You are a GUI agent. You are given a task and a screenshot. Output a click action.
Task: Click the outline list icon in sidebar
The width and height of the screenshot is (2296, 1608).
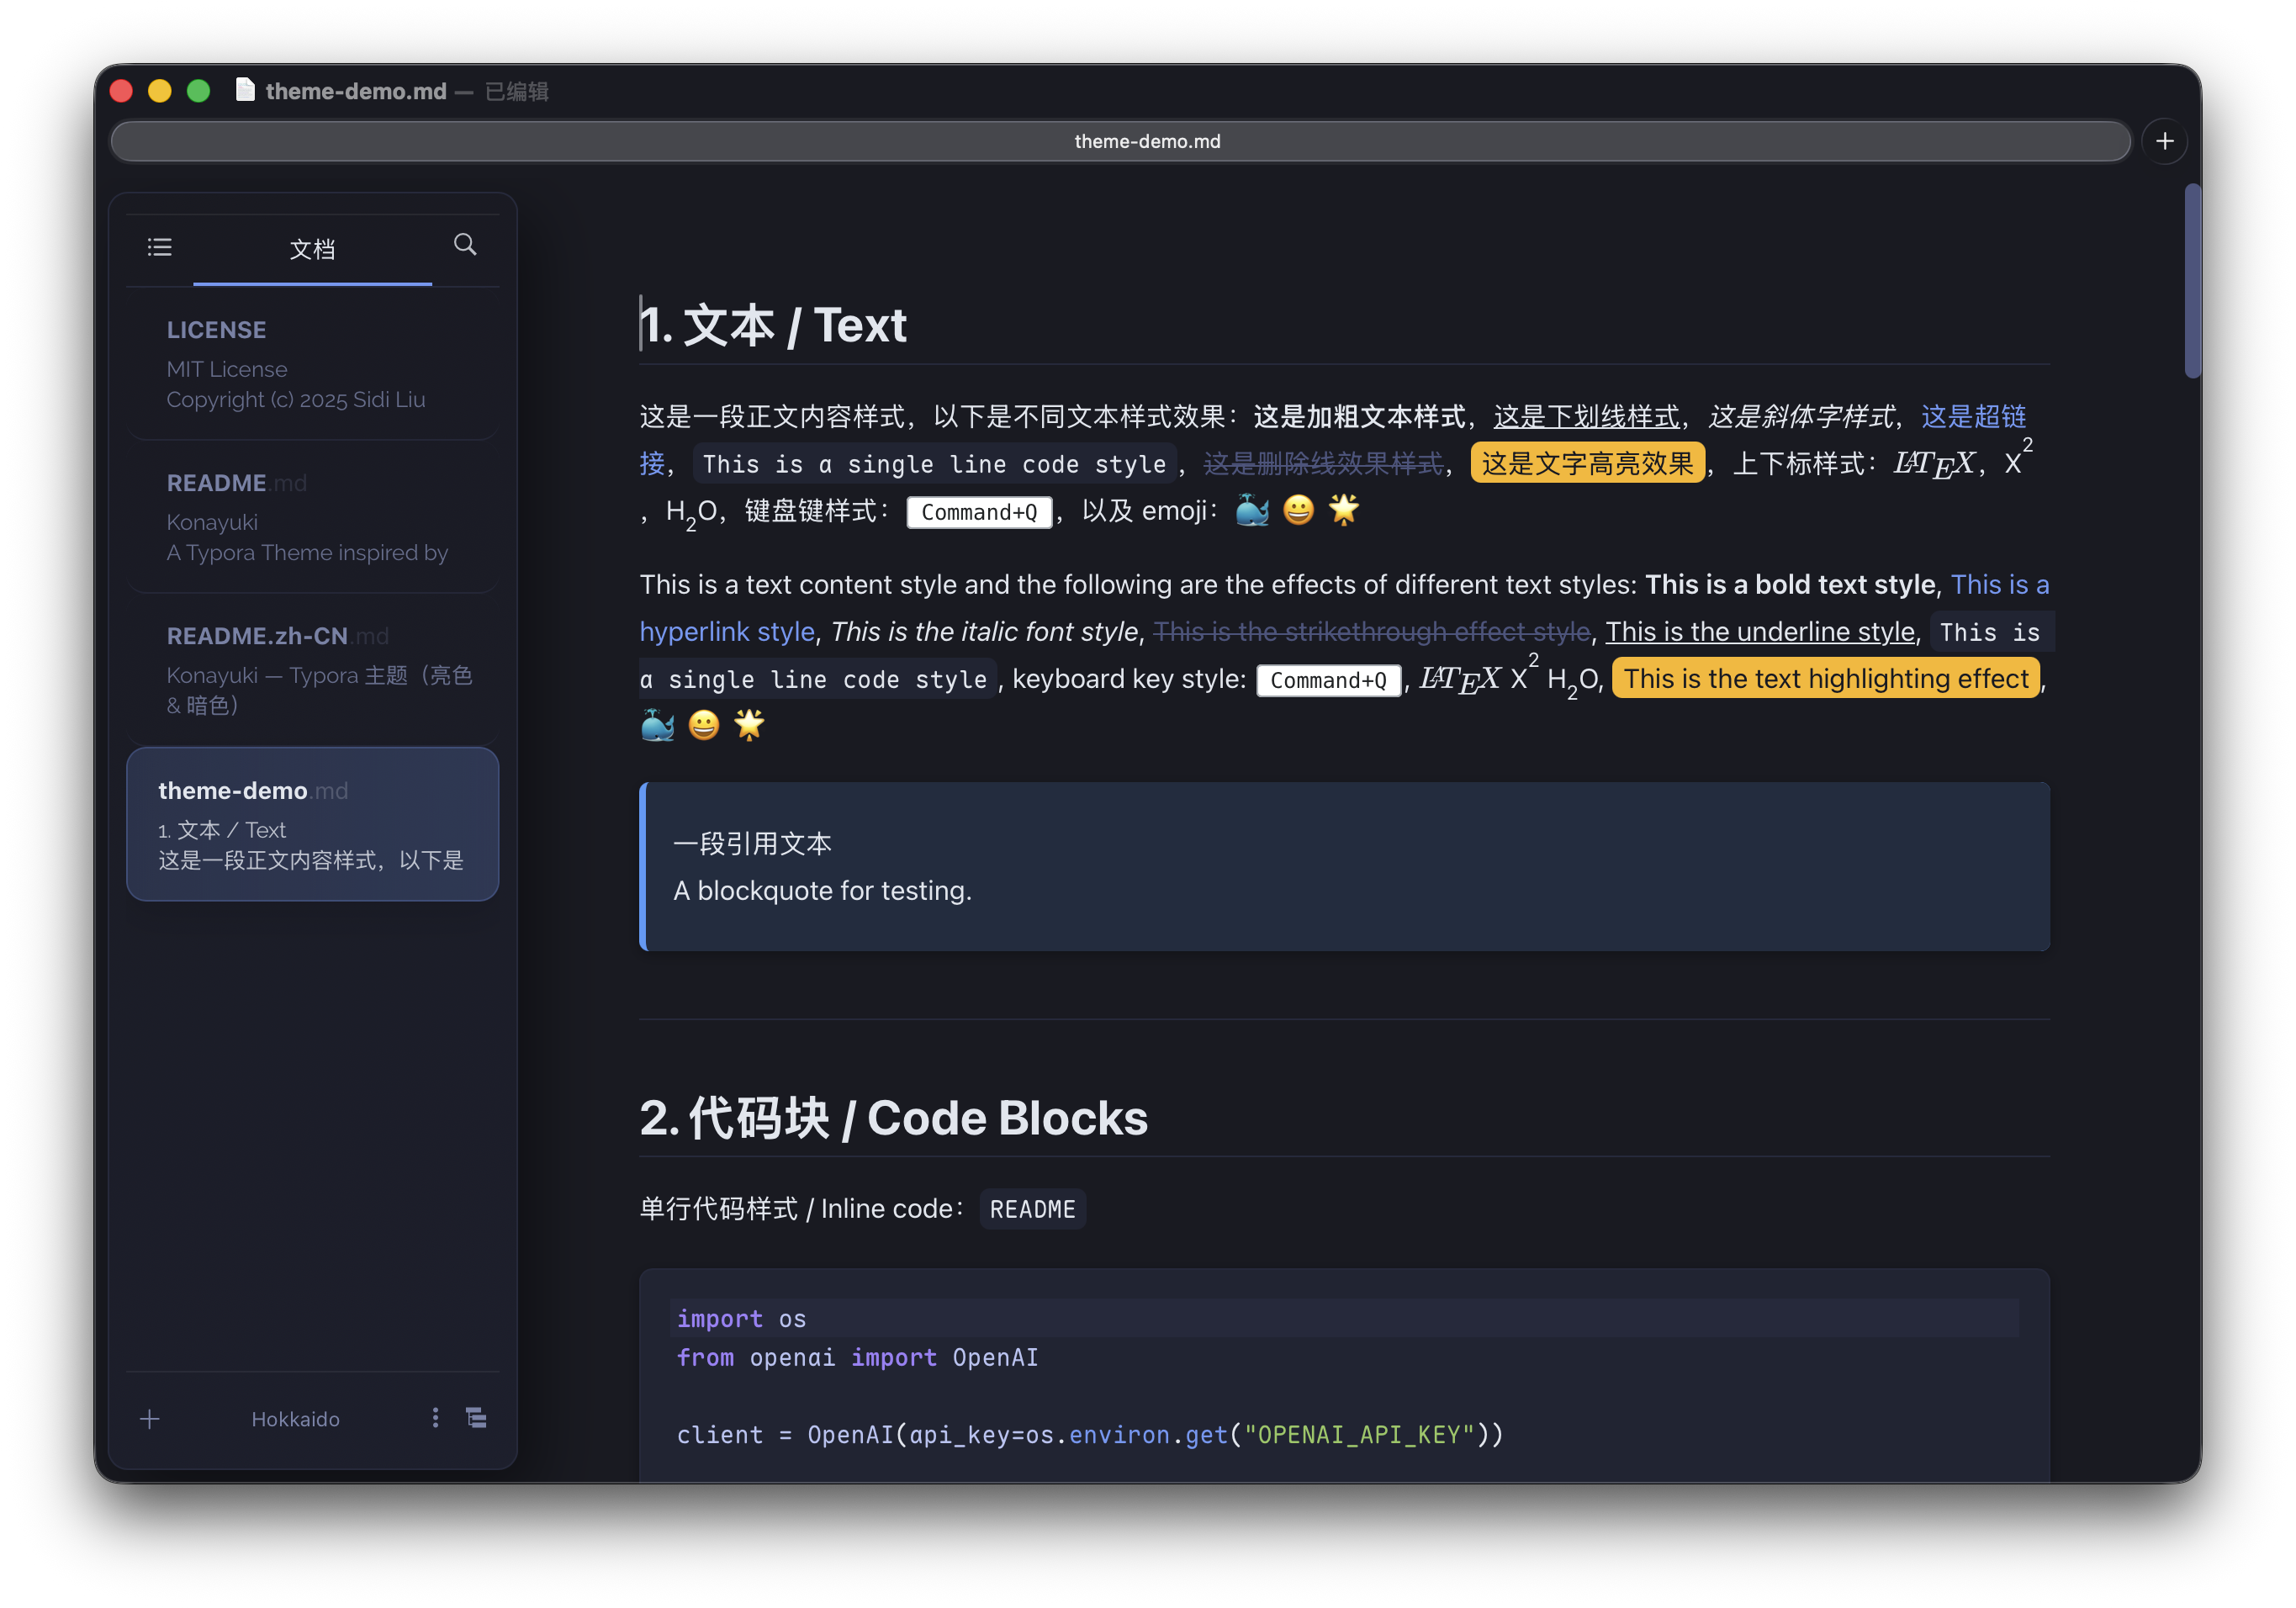pos(160,247)
